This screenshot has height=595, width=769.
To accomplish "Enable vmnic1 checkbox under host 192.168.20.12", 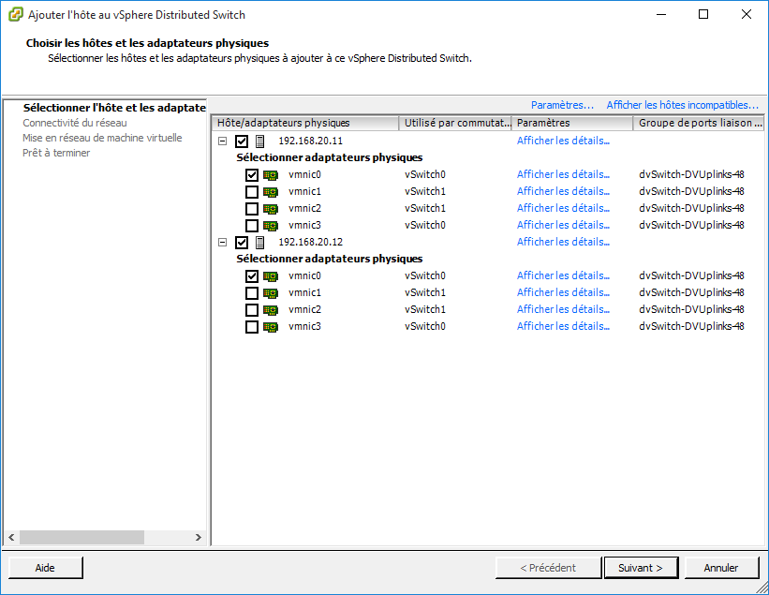I will coord(251,293).
